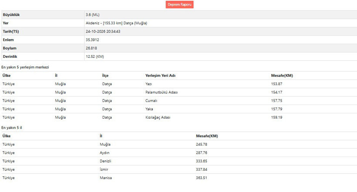
Task: Click heading En yakın 5 yerleşim merkezi
Action: [x=25, y=67]
